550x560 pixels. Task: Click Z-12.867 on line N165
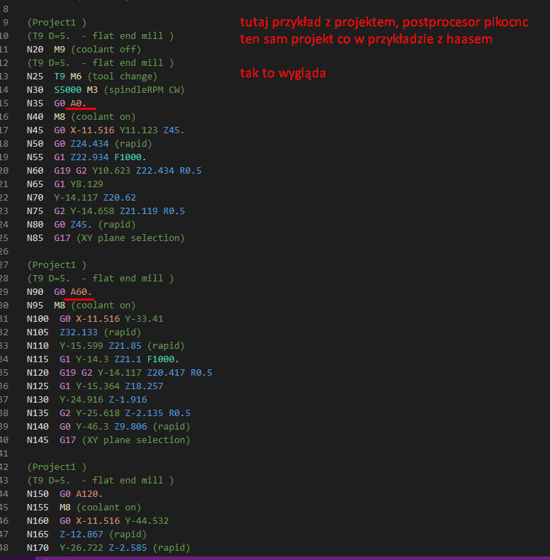click(81, 534)
